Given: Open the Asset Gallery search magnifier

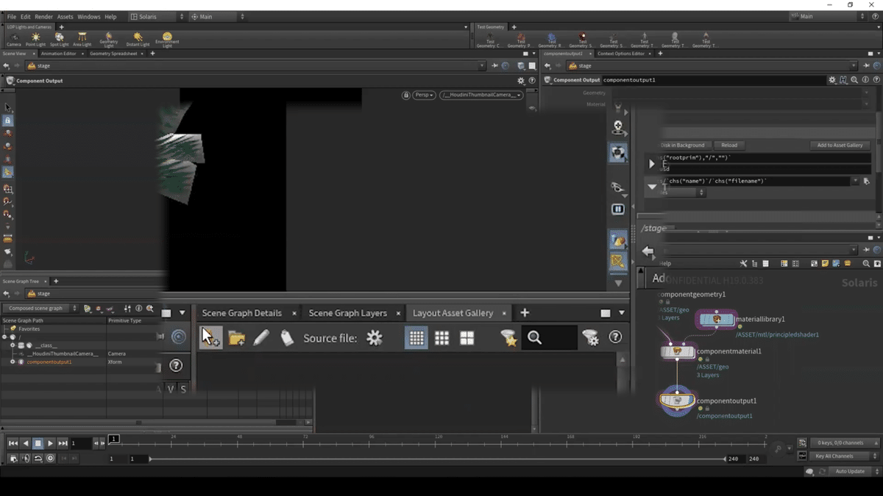Looking at the screenshot, I should click(535, 337).
